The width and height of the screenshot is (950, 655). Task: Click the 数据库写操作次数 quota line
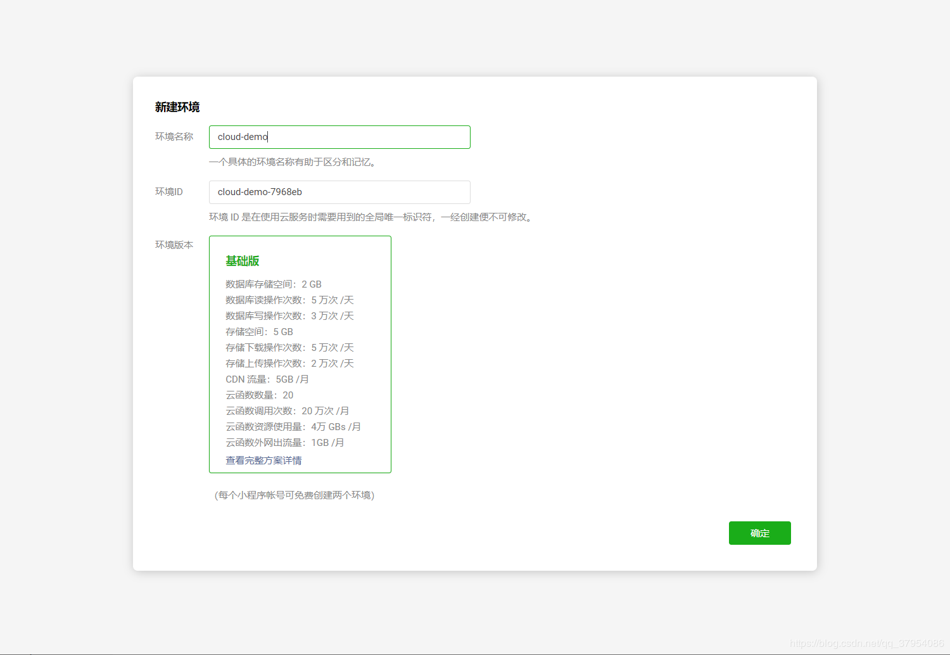tap(289, 316)
